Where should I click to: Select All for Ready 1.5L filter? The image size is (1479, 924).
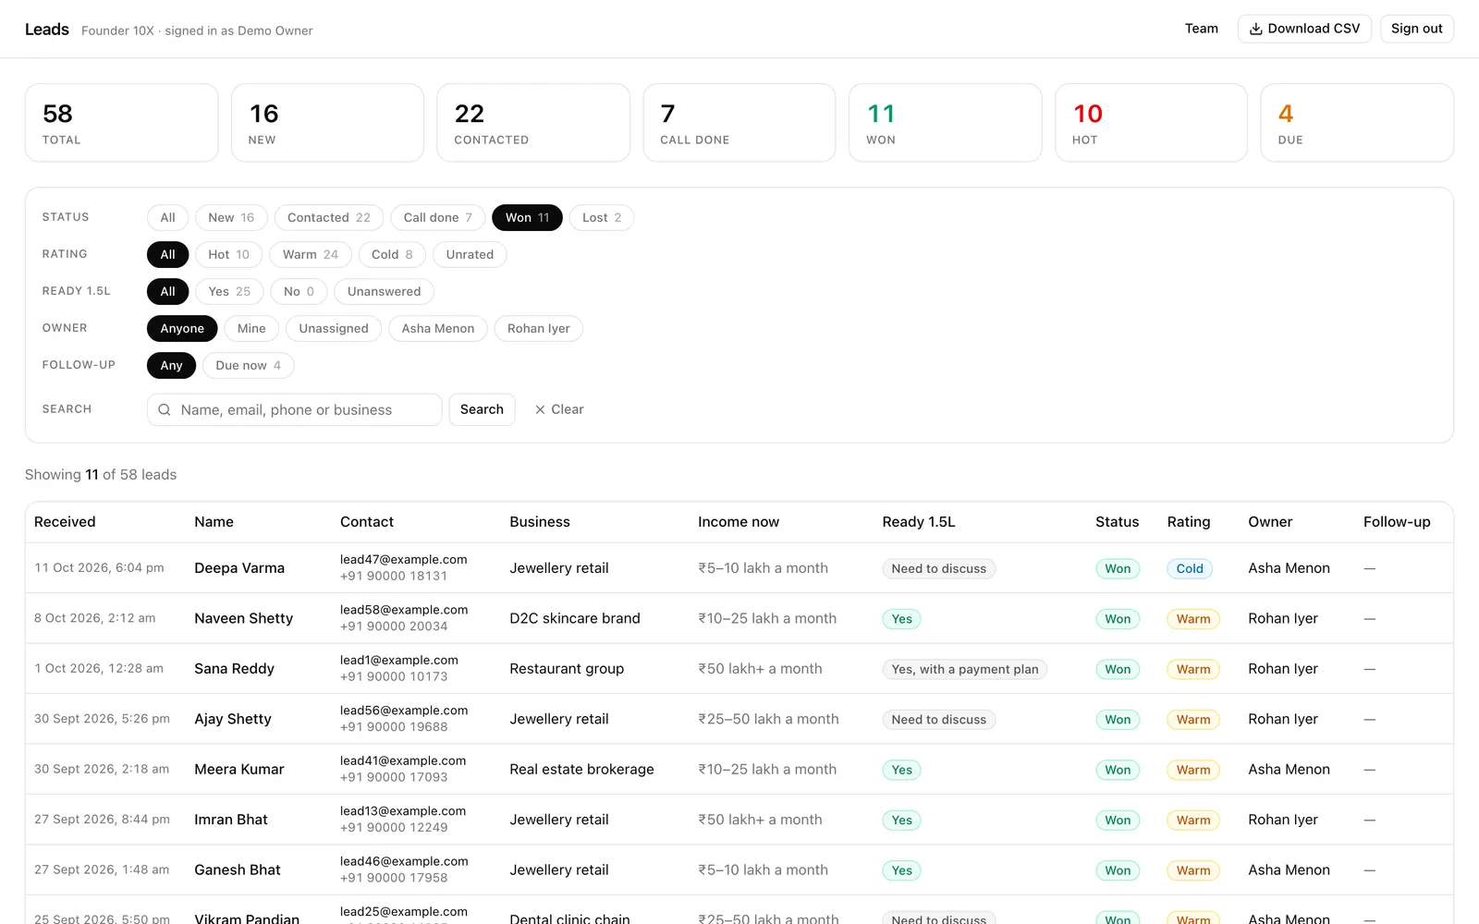(x=167, y=291)
